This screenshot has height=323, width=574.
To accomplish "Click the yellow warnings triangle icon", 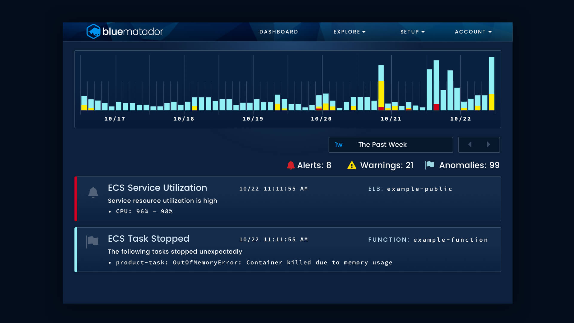I will pyautogui.click(x=352, y=165).
